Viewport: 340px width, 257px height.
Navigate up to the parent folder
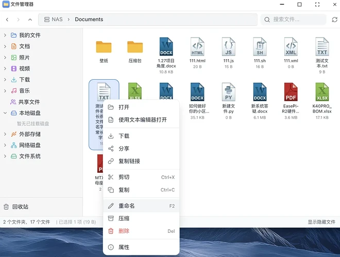pos(30,20)
